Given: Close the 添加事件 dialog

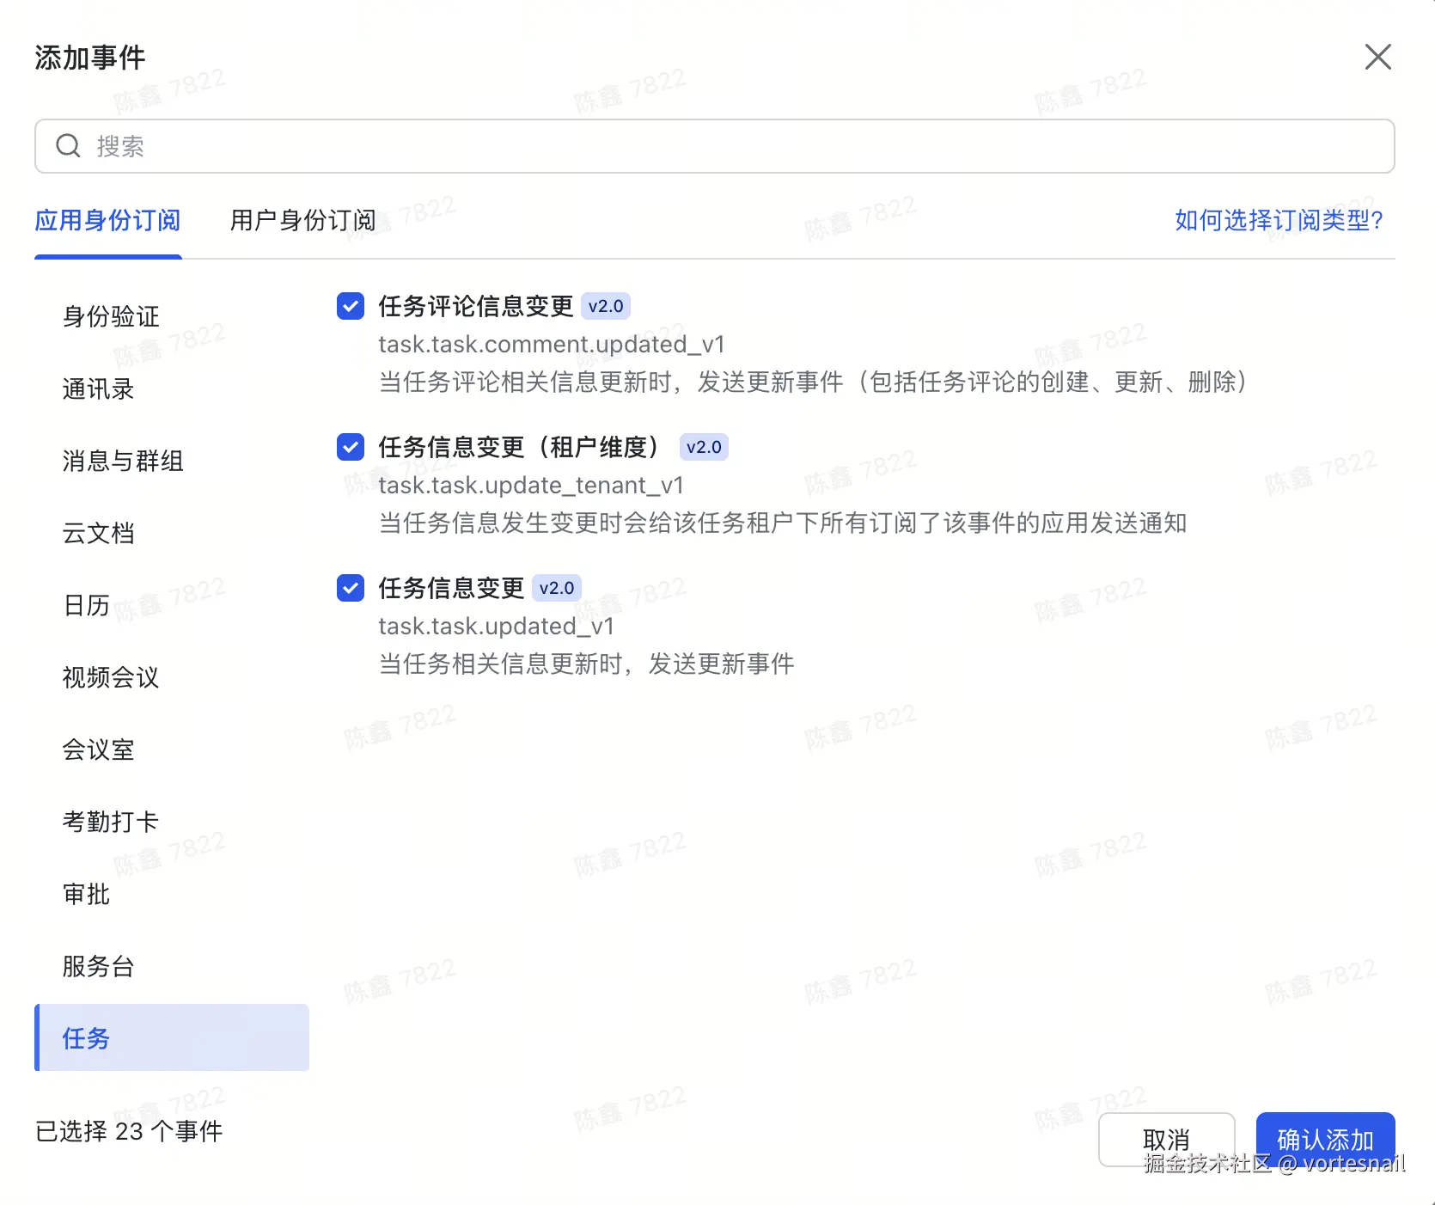Looking at the screenshot, I should coord(1377,57).
